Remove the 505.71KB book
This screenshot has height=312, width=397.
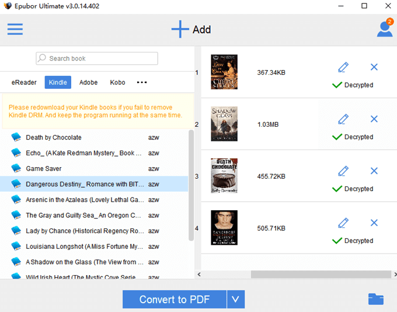coord(374,223)
